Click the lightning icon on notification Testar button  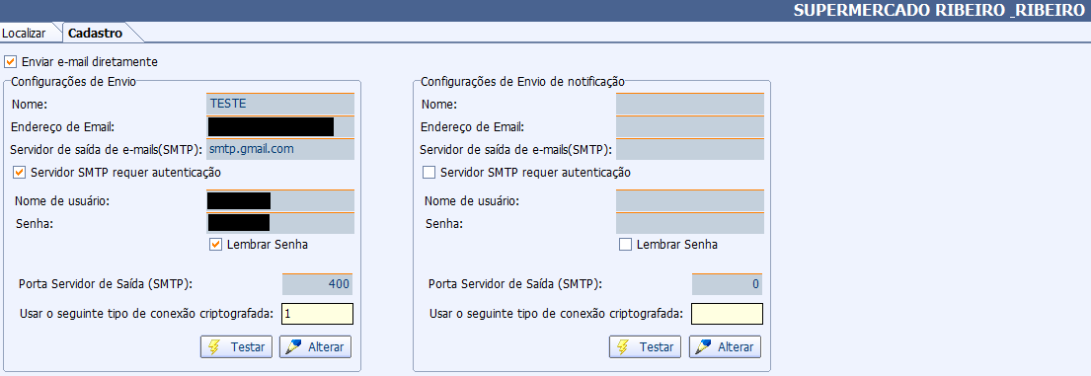coord(623,347)
